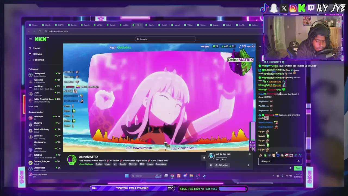Select the trance tag
Screen dimensions: 348x196
(150, 164)
